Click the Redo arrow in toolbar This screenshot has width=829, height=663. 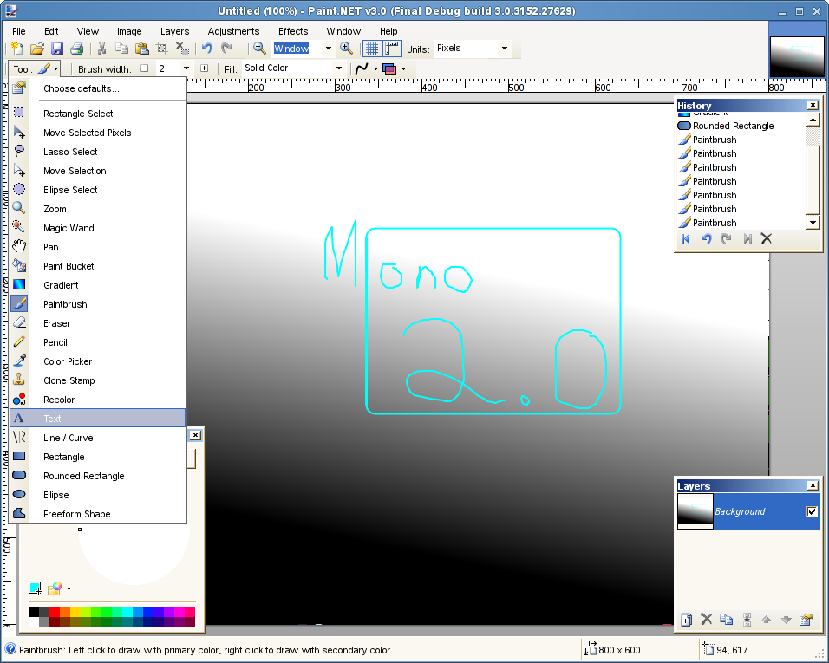pos(227,49)
